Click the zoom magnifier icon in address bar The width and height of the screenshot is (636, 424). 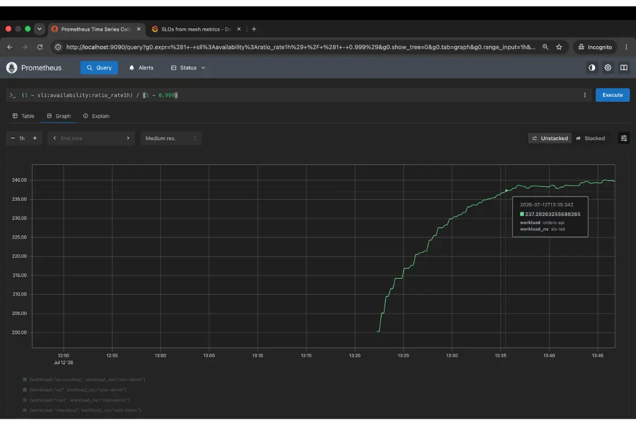(545, 47)
